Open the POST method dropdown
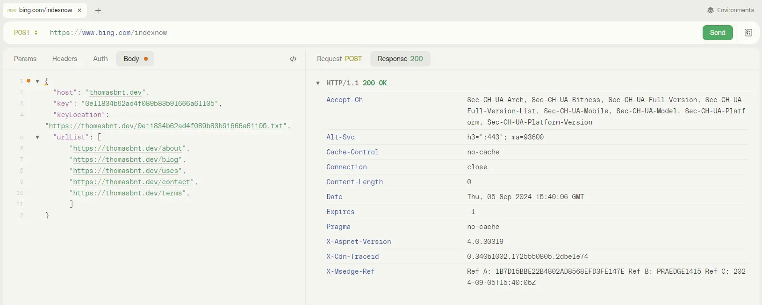Screen dimensions: 762x305 (x=26, y=33)
